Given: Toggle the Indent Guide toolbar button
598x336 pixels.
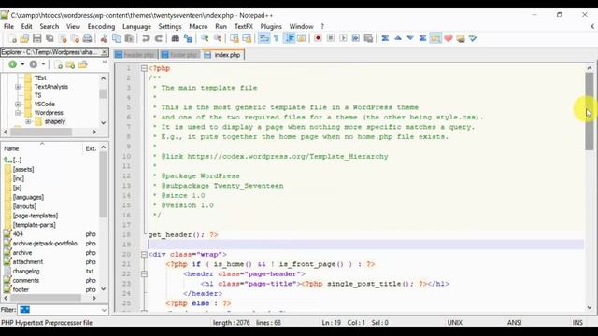Looking at the screenshot, I should pos(289,38).
